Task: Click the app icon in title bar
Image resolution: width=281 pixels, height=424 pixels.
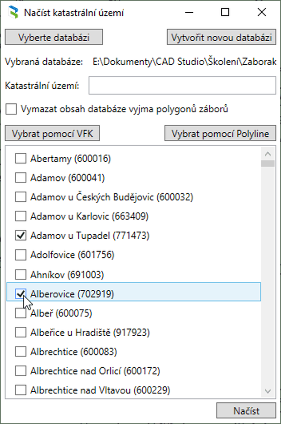Action: 13,12
